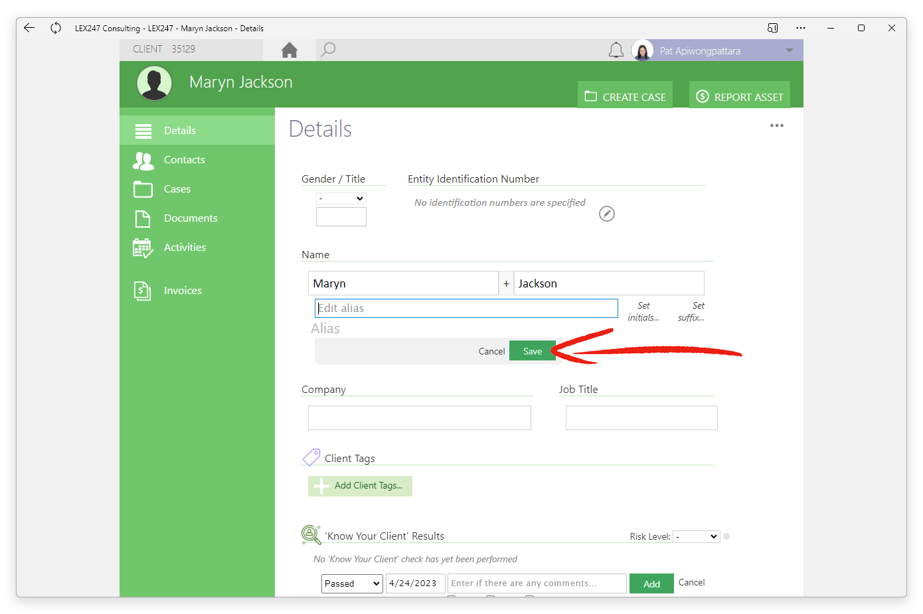Open the Activities sidebar item
Viewport: 923px width, 614px height.
pos(197,247)
